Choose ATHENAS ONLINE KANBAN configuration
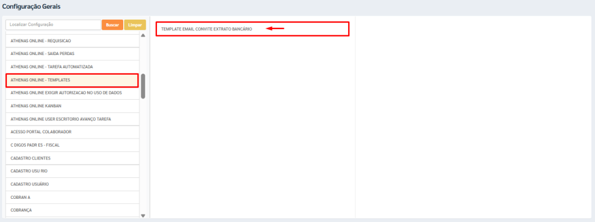Screen dimensions: 595x222 (x=73, y=106)
